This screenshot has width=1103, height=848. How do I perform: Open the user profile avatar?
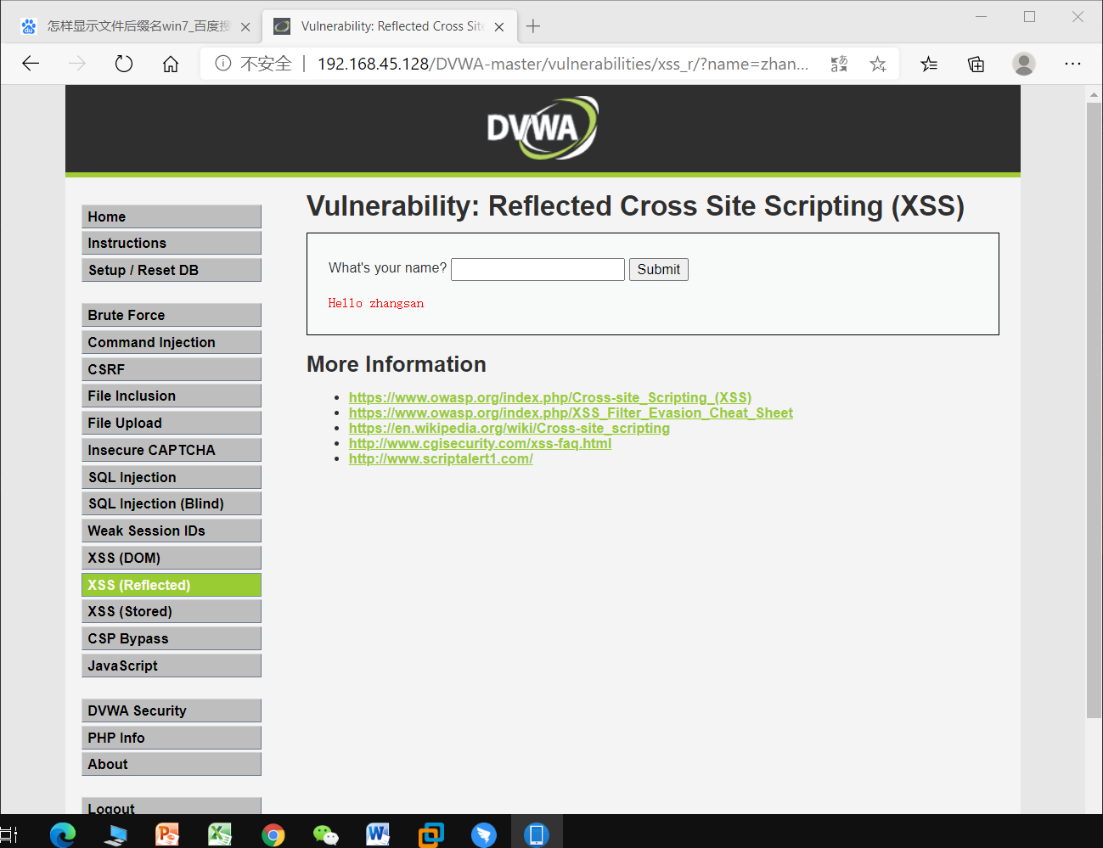tap(1024, 64)
